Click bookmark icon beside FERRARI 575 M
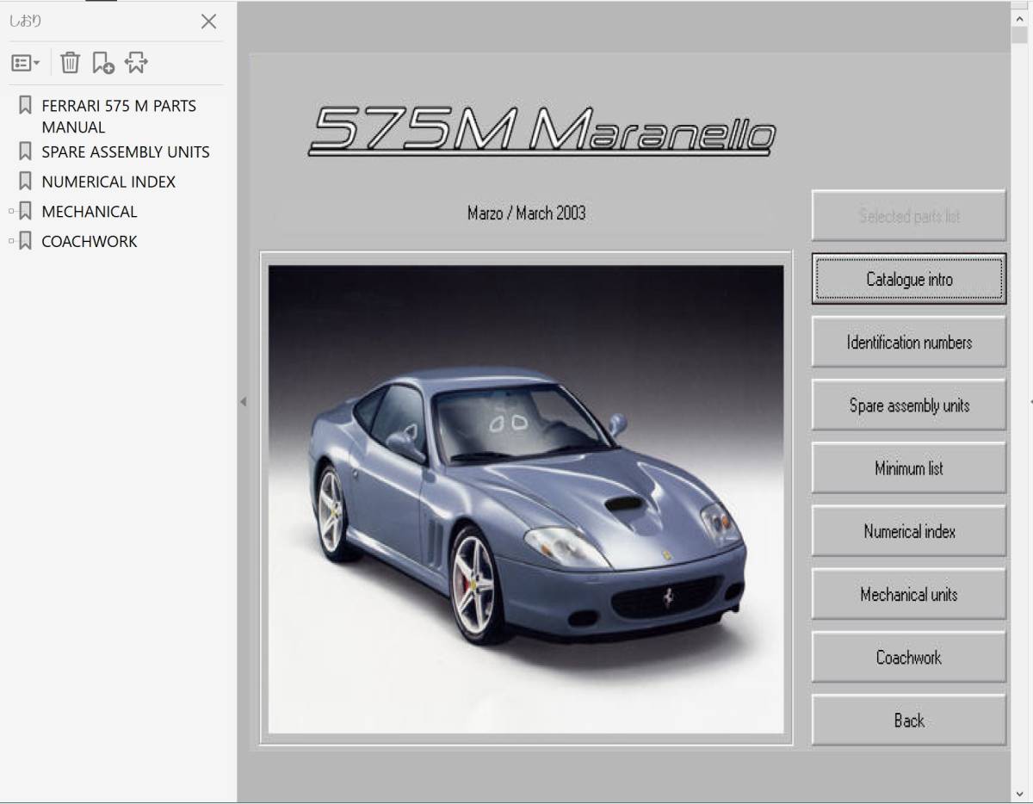1033x804 pixels. [x=25, y=106]
